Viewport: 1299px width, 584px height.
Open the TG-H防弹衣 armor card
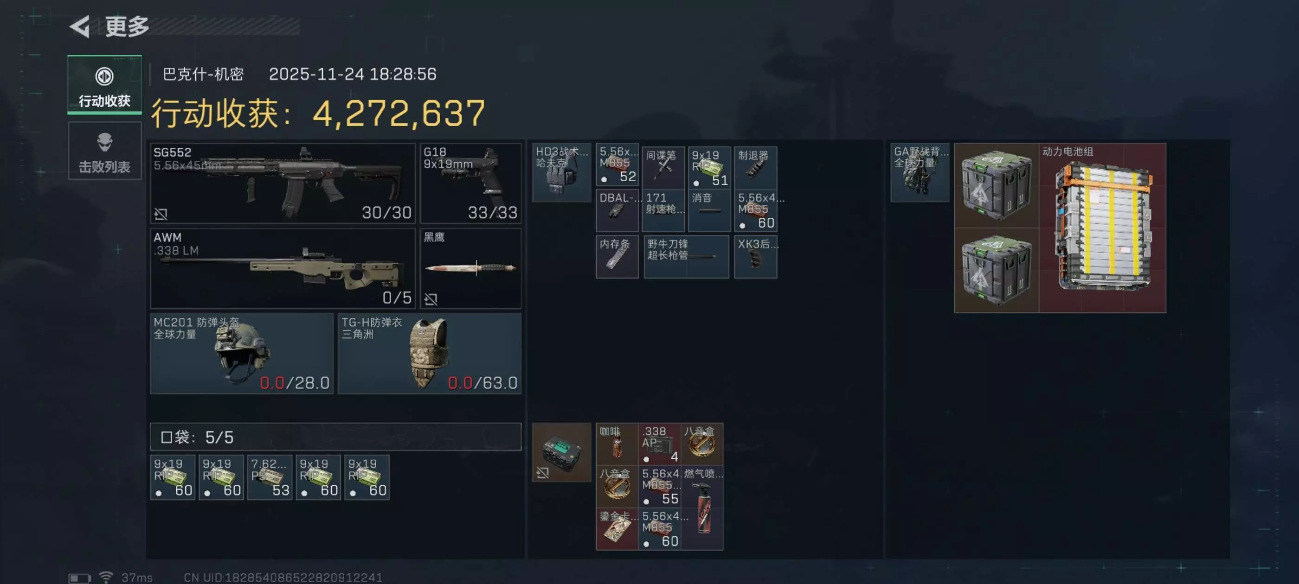430,353
